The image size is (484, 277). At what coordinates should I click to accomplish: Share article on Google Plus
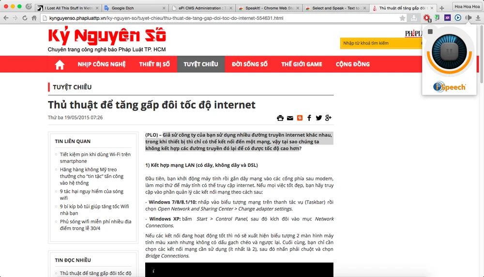328,118
